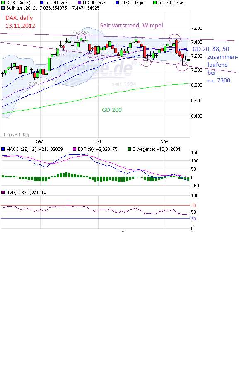Click the purple GD 38 Tage legend swatch
The width and height of the screenshot is (241, 382).
(x=80, y=2)
